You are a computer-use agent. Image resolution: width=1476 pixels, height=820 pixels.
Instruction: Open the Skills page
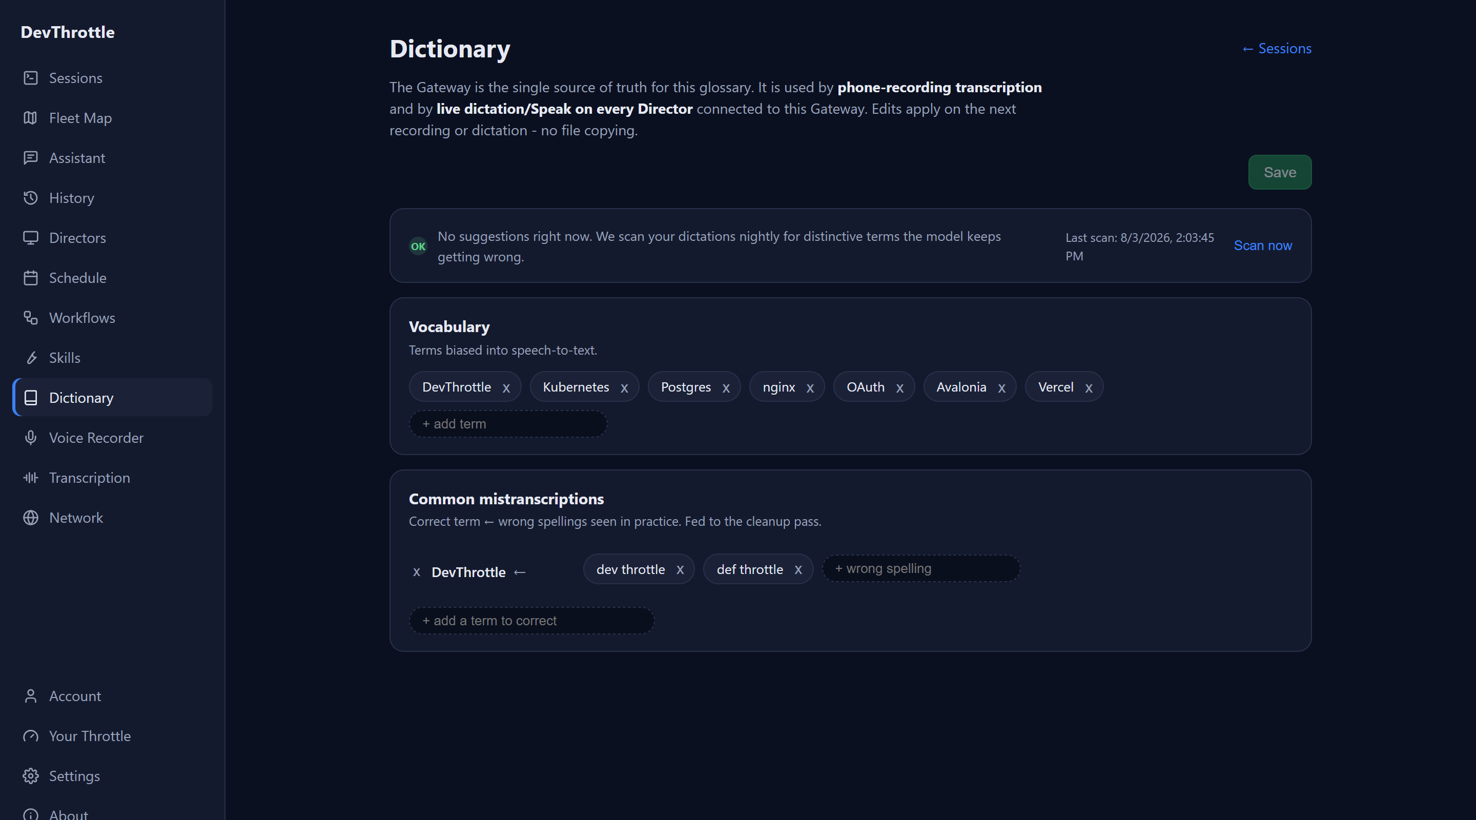tap(112, 358)
